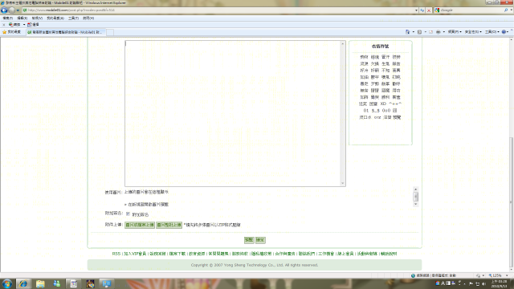Open the Windows Start orb
The image size is (514, 289).
pos(7,283)
